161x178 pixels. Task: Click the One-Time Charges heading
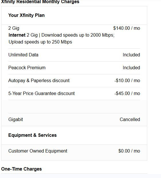[x=21, y=169]
